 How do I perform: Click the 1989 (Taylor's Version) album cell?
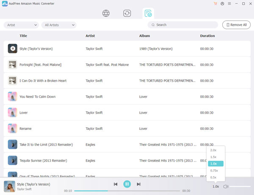(156, 49)
